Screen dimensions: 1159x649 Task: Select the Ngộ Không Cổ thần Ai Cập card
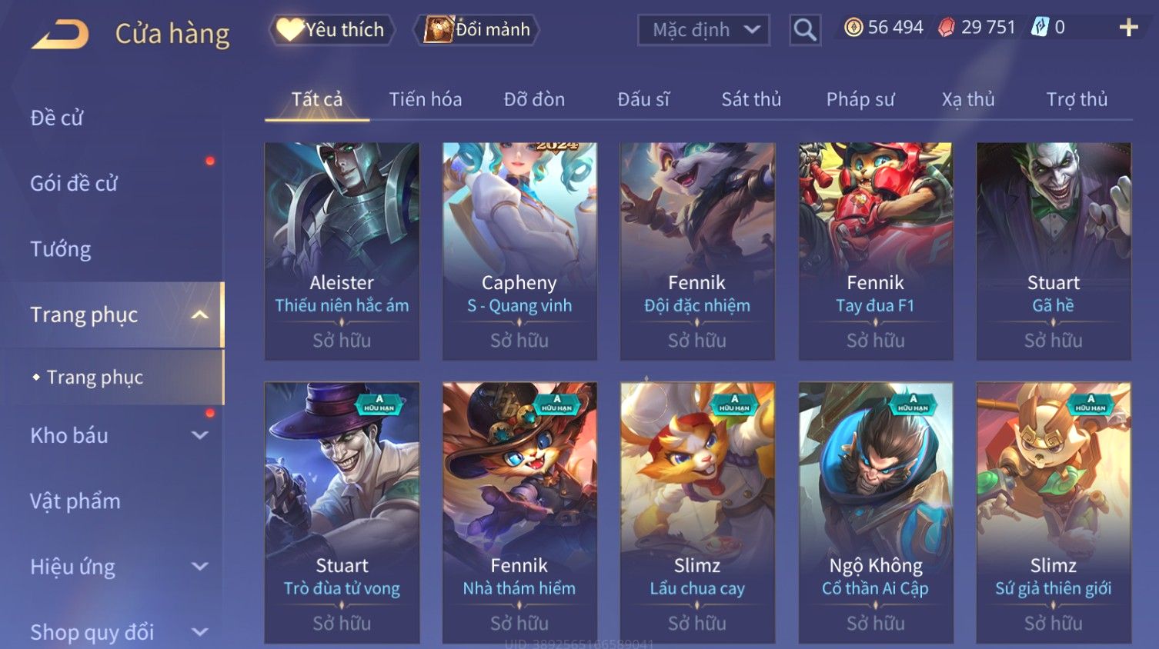point(876,512)
